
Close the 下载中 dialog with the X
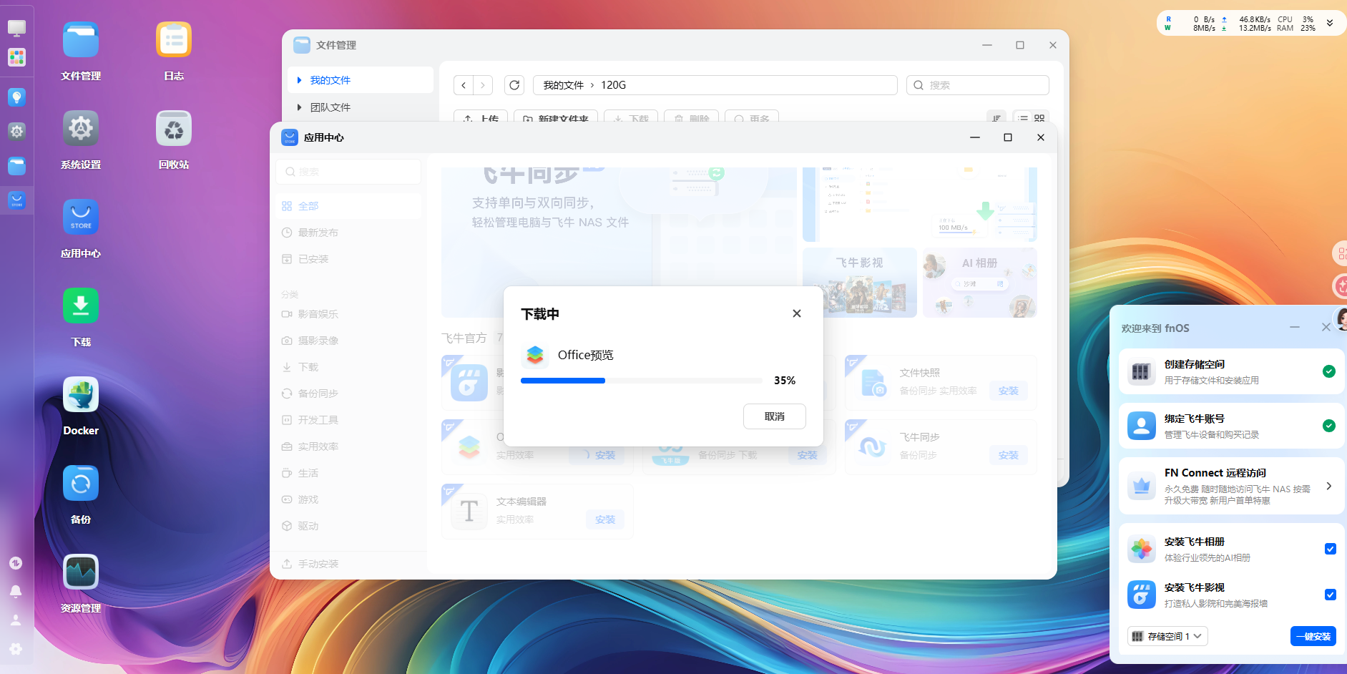(797, 313)
